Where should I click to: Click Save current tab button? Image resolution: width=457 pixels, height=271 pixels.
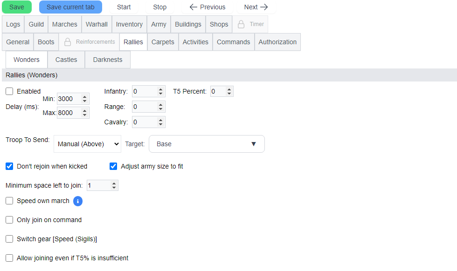point(70,7)
